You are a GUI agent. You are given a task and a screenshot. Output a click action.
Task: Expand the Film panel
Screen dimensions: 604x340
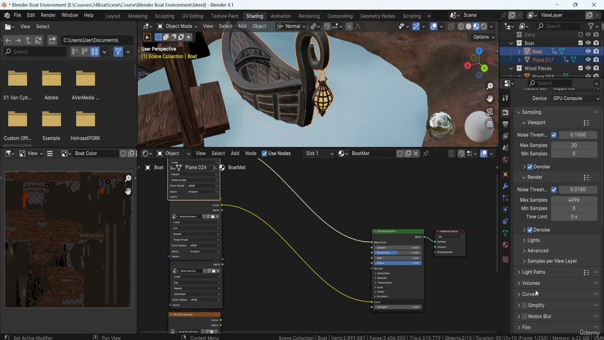tap(526, 328)
